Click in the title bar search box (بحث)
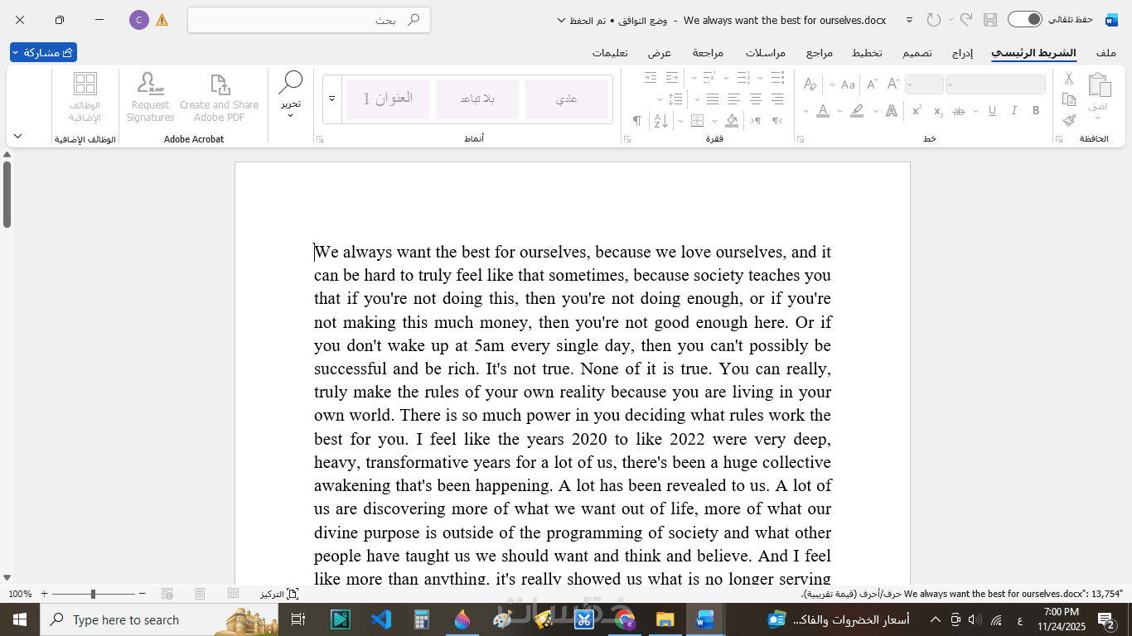Viewport: 1132px width, 636px height. click(309, 20)
